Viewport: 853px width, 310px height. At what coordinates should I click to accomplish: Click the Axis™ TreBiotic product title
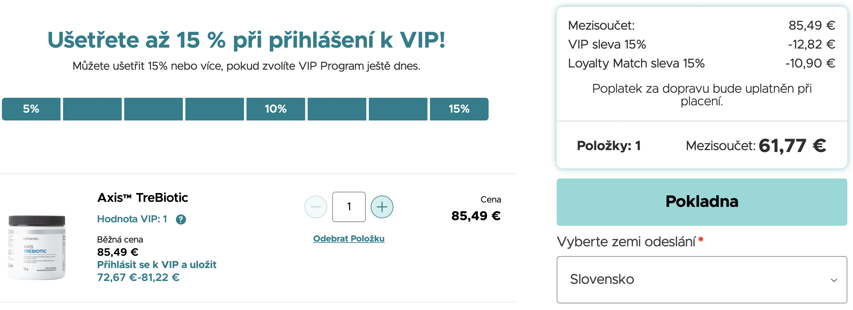coord(143,198)
